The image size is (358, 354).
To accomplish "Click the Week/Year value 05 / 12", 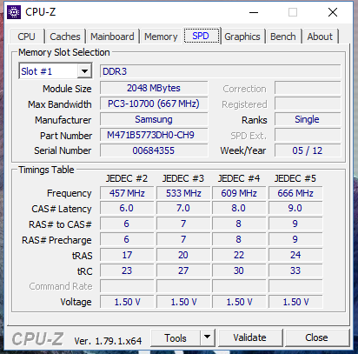I will (x=308, y=150).
